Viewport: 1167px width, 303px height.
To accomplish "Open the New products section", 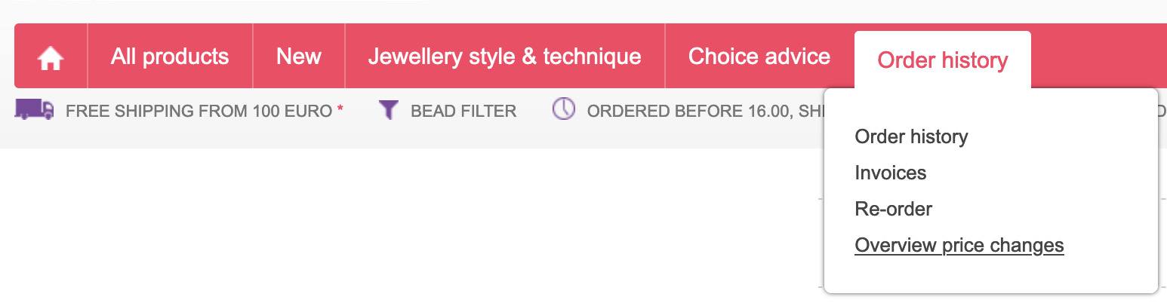I will tap(299, 57).
